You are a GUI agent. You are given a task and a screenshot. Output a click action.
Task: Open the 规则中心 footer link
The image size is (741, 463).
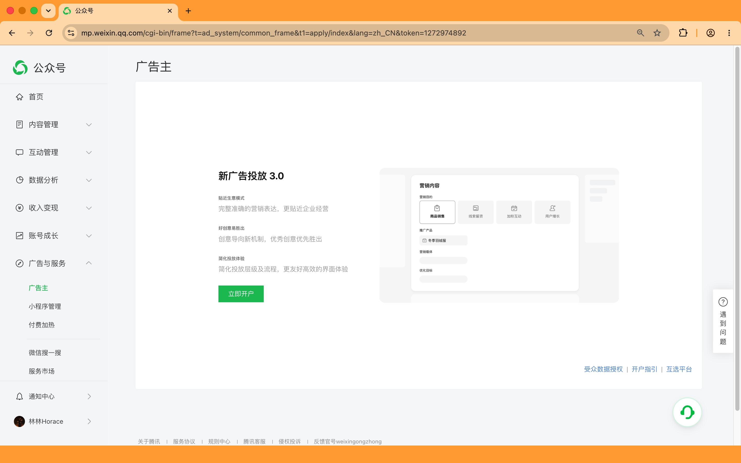(x=219, y=441)
